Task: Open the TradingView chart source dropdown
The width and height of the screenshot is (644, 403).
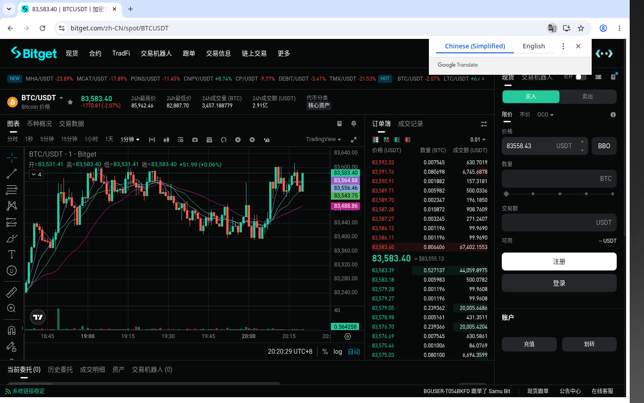Action: pos(323,139)
